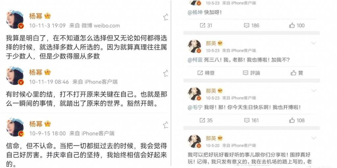Open comments icon showing 186
The width and height of the screenshot is (337, 168).
click(x=251, y=26)
